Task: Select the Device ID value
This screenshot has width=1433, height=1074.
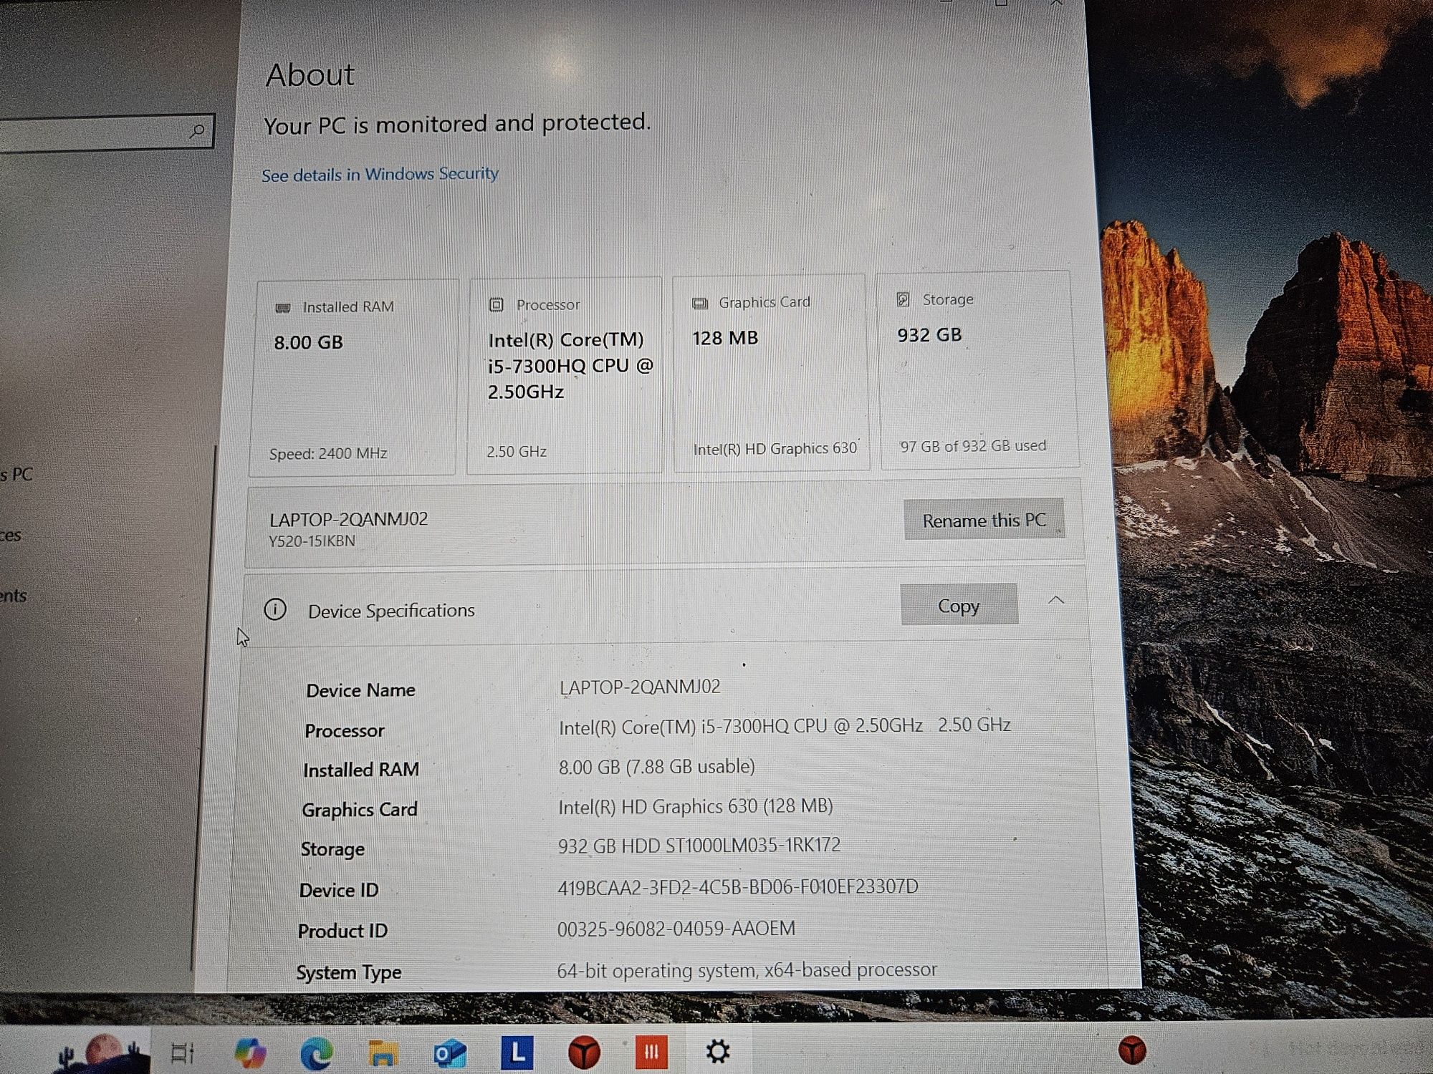Action: (737, 887)
